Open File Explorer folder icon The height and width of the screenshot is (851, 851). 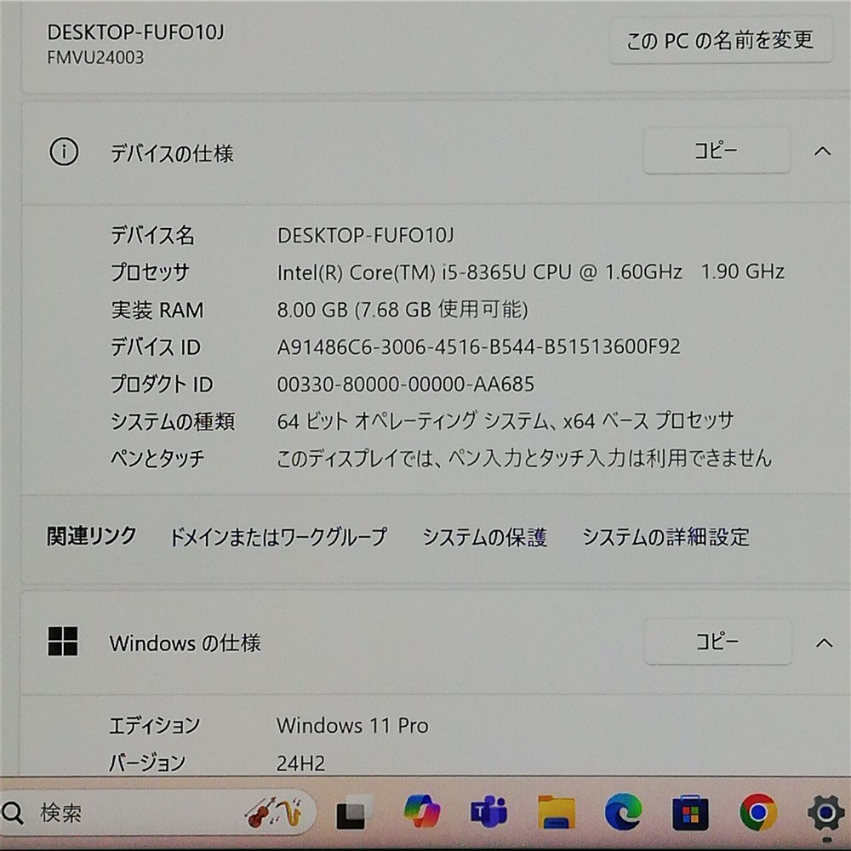pyautogui.click(x=557, y=812)
